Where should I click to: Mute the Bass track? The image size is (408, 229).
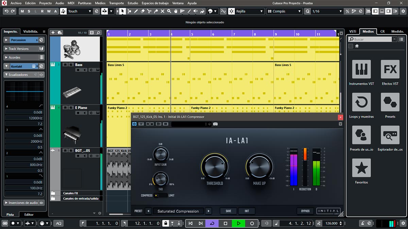[65, 64]
